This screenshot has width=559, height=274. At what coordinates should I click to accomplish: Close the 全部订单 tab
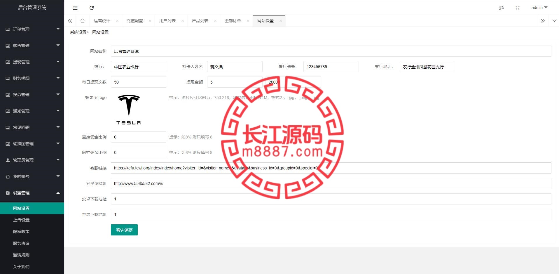pyautogui.click(x=248, y=21)
